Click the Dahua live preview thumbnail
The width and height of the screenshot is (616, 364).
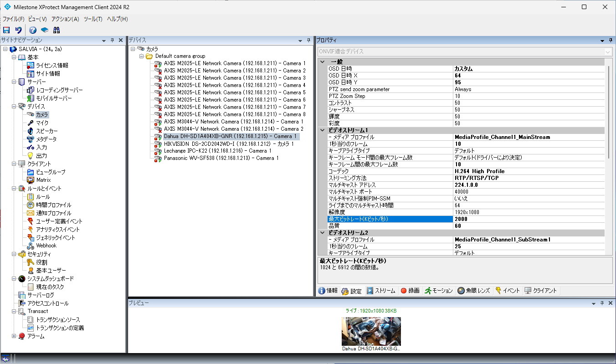point(371,331)
